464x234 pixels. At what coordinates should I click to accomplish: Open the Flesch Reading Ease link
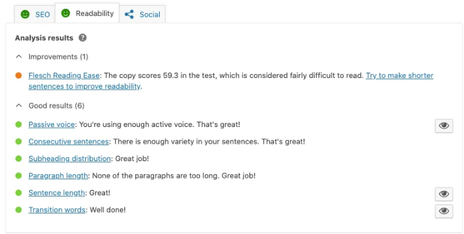[64, 75]
